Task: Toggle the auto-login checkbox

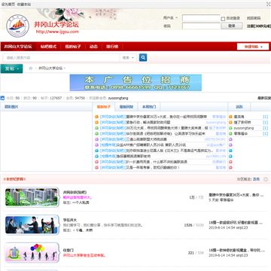Action: [223, 19]
